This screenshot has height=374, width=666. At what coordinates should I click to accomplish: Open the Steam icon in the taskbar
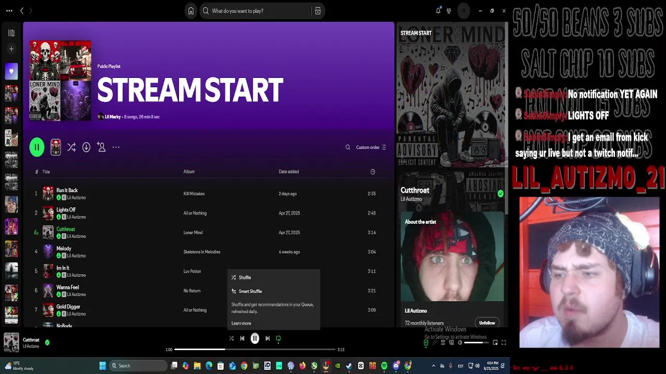tap(349, 366)
